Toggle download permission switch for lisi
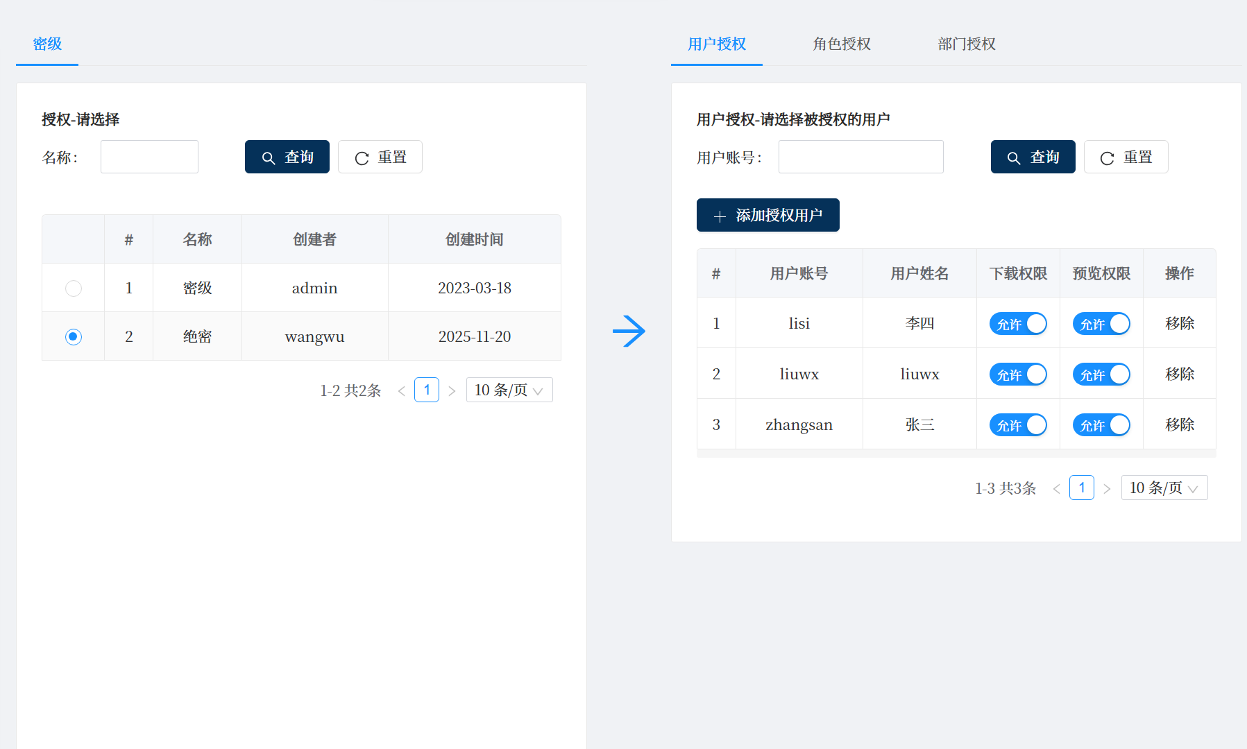1247x749 pixels. 1017,324
